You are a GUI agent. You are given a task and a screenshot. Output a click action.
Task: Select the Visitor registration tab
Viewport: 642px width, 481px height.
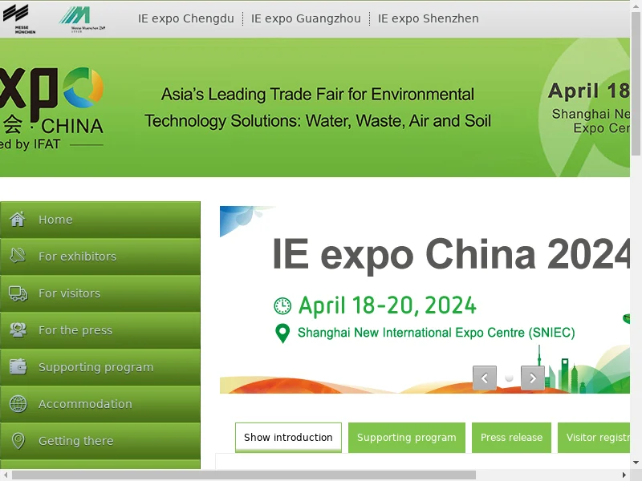click(594, 437)
